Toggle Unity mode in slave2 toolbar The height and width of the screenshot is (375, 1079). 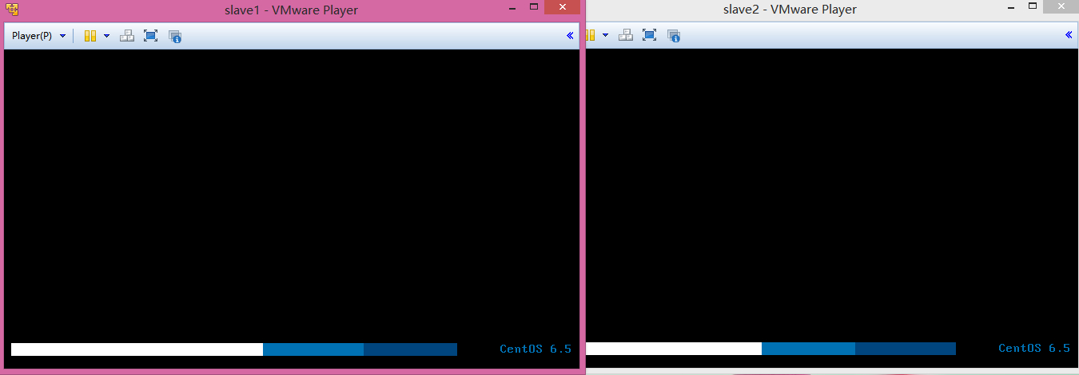tap(674, 36)
